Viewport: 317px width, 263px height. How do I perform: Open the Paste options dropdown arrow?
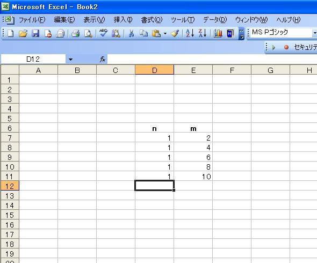tap(165, 33)
